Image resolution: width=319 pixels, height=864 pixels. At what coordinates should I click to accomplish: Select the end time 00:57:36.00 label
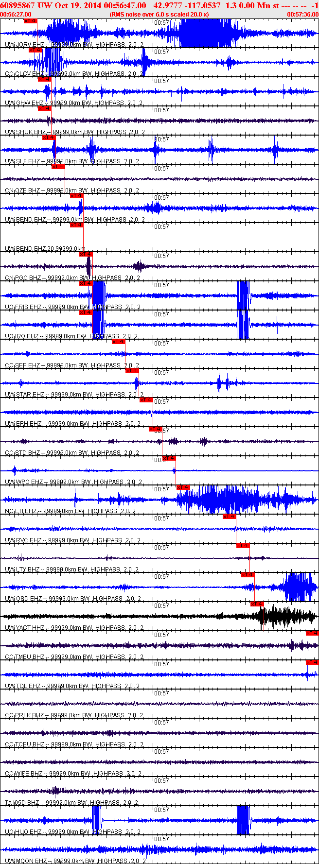point(303,15)
